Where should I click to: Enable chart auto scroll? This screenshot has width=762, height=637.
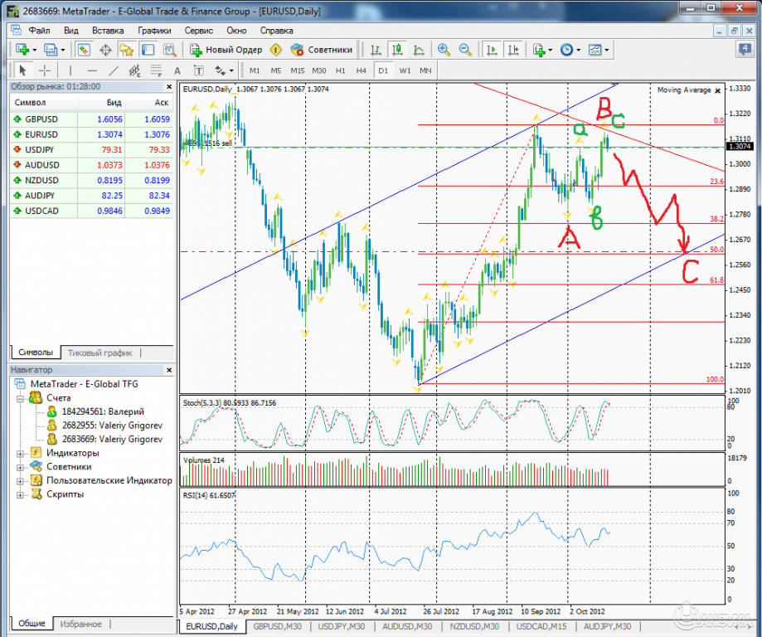[x=492, y=48]
